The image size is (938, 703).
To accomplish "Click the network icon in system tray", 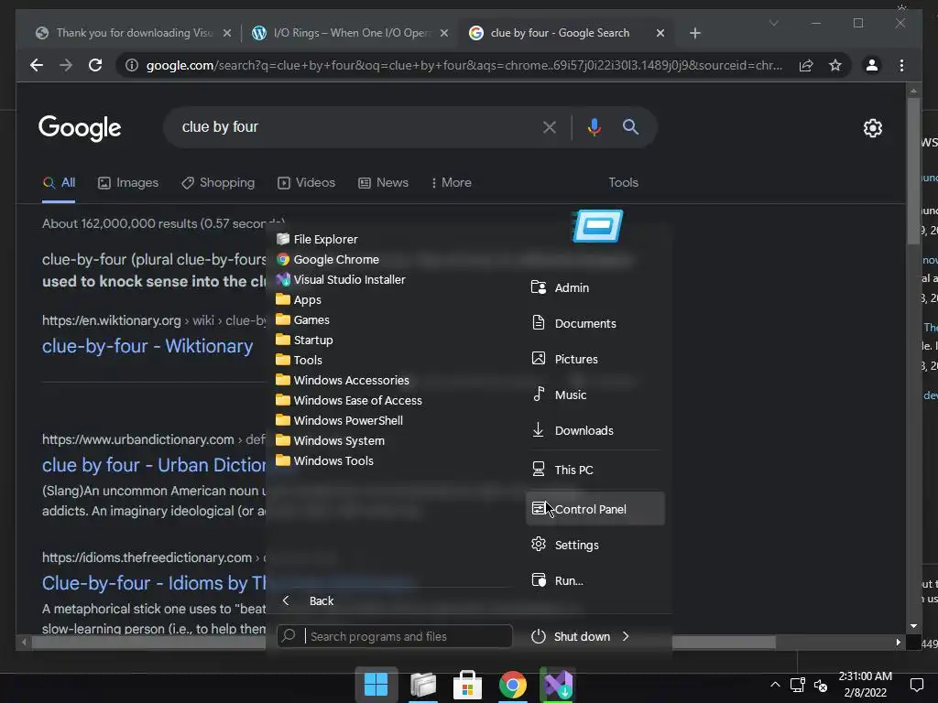I will pos(797,685).
